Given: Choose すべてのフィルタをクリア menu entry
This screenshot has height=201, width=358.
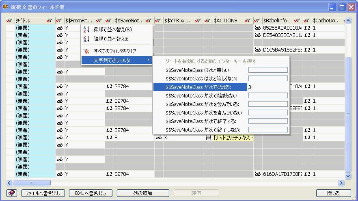Looking at the screenshot, I should pos(115,51).
